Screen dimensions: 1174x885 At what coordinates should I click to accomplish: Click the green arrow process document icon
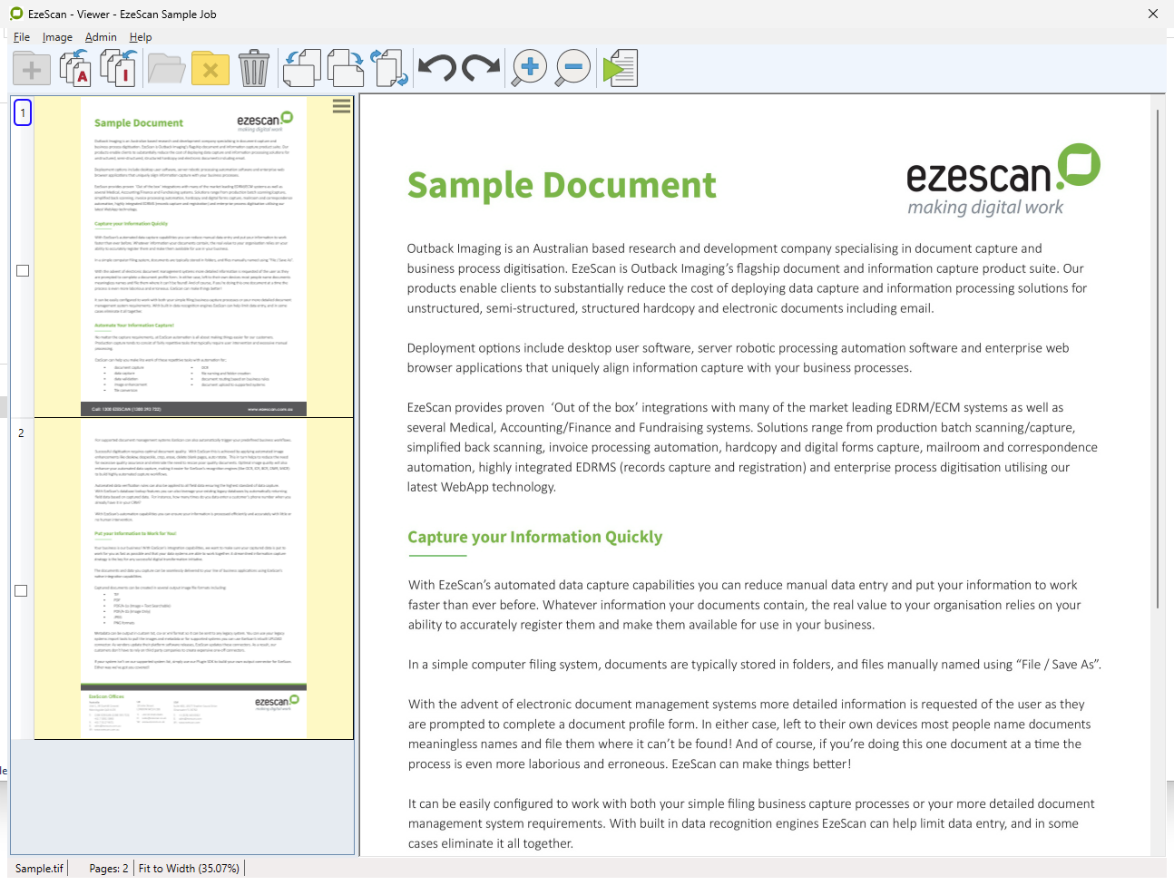pos(621,68)
